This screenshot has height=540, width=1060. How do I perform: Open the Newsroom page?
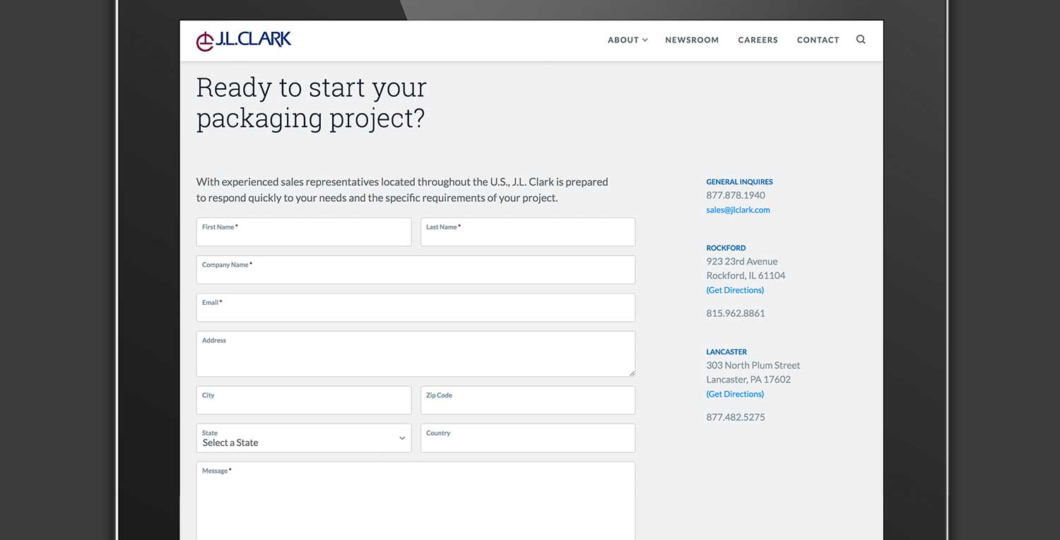click(x=691, y=40)
